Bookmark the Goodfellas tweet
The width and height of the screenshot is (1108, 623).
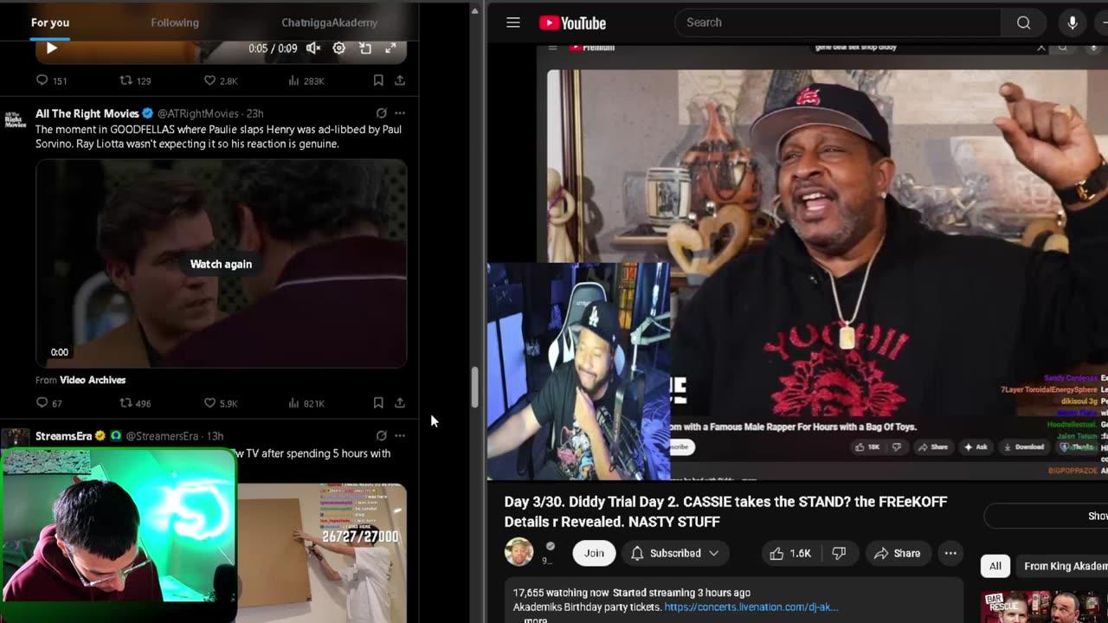click(378, 403)
